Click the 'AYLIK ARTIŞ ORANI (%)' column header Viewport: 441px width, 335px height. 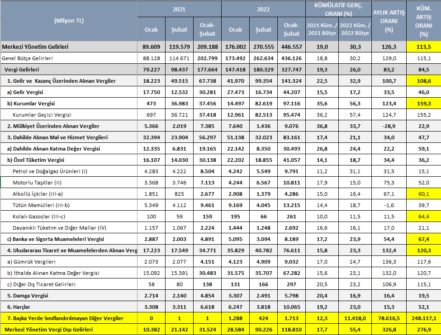click(x=389, y=21)
